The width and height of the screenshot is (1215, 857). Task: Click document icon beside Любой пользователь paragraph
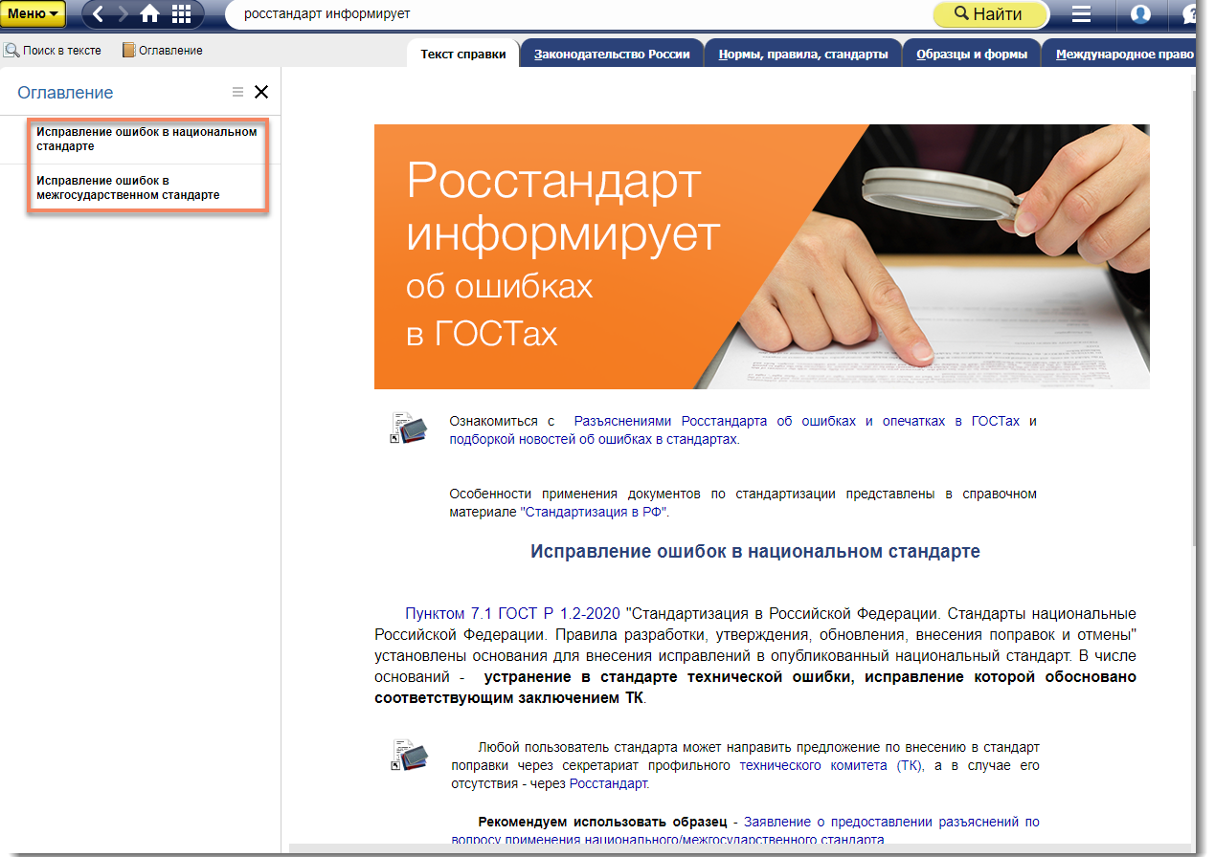tap(408, 754)
